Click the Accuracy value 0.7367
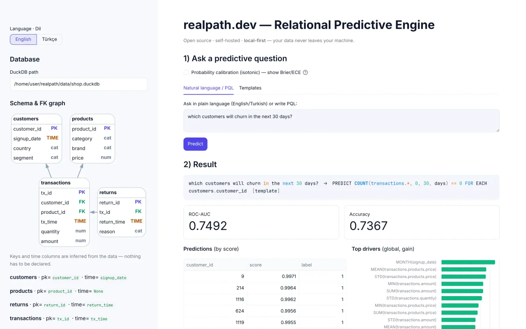 coord(369,226)
